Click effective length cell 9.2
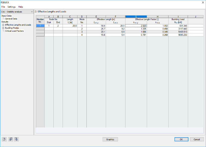206x147 pixels. click(x=115, y=29)
